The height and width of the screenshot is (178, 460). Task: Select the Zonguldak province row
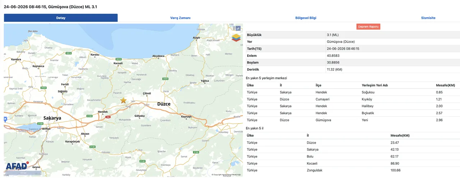coord(353,170)
